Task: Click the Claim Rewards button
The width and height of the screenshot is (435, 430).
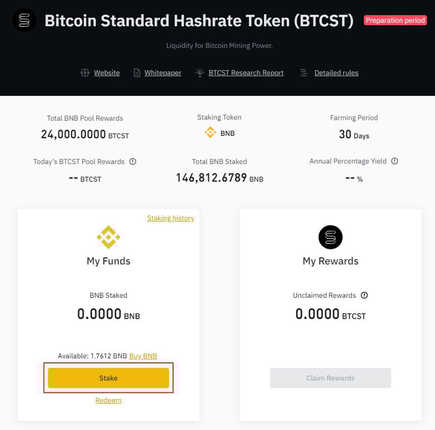Action: (330, 378)
